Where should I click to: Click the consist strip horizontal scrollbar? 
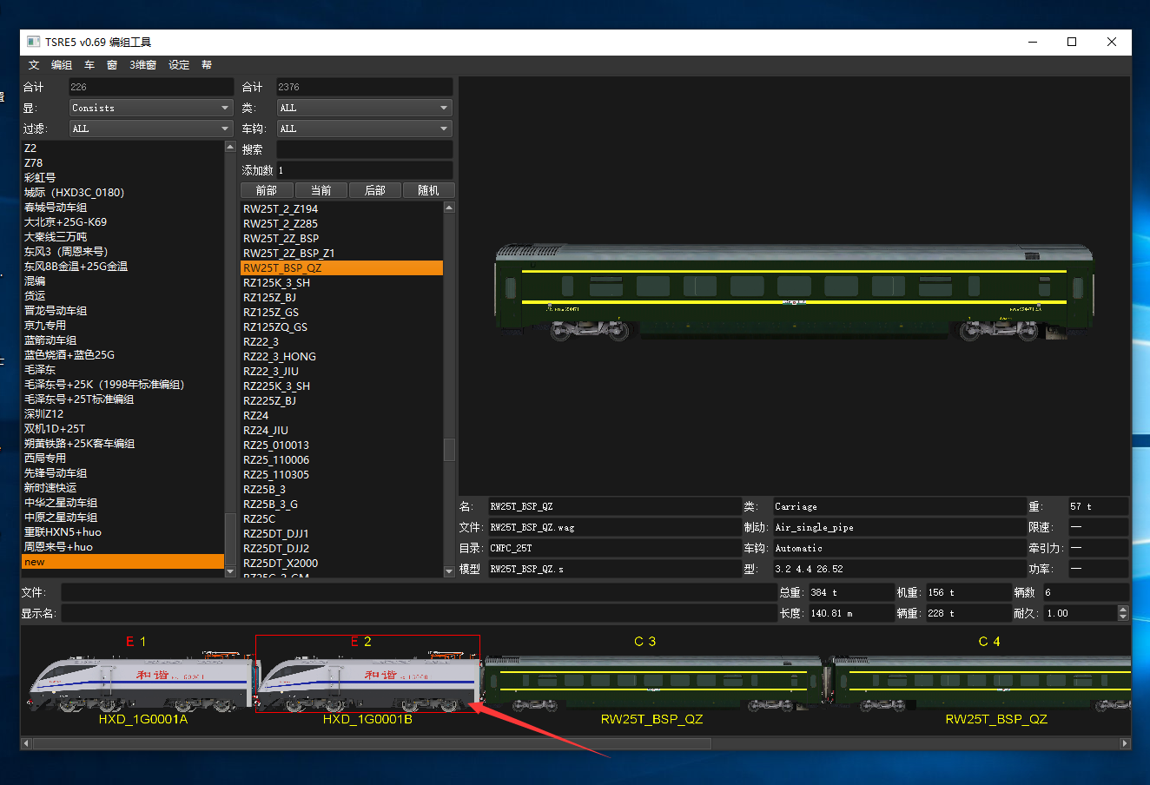click(x=371, y=743)
